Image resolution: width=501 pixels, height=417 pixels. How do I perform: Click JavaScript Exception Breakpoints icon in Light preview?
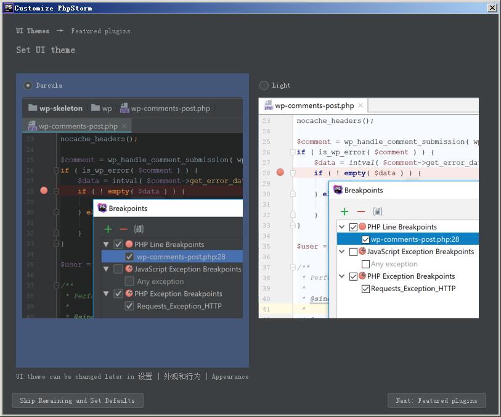coord(362,251)
